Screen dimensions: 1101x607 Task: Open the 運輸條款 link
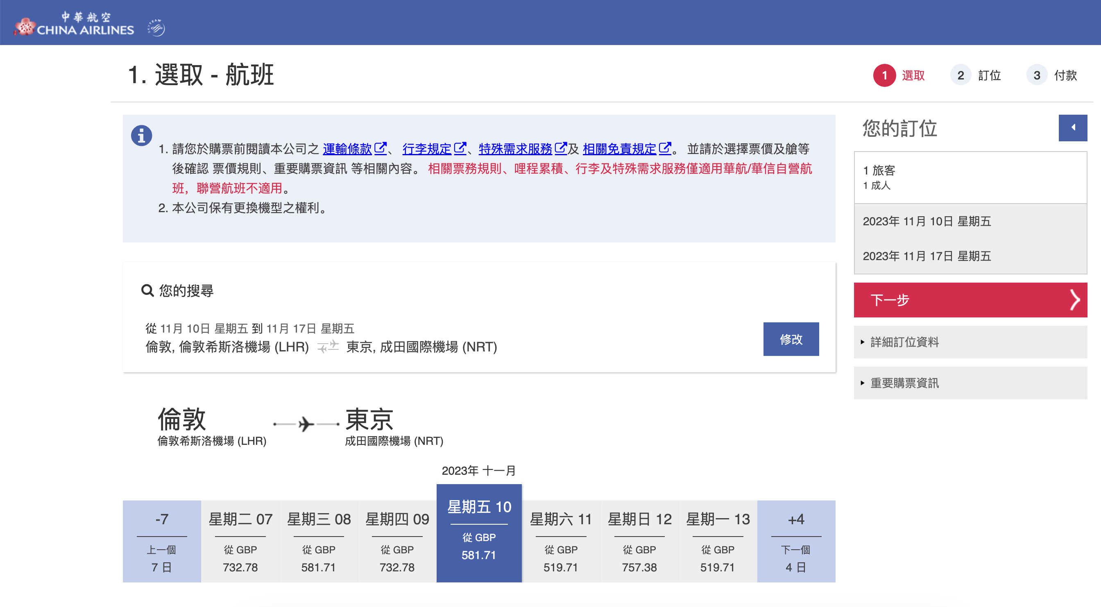[347, 149]
